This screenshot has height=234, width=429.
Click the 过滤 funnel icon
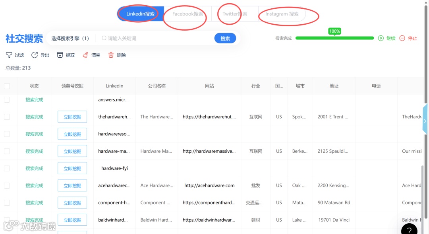9,55
